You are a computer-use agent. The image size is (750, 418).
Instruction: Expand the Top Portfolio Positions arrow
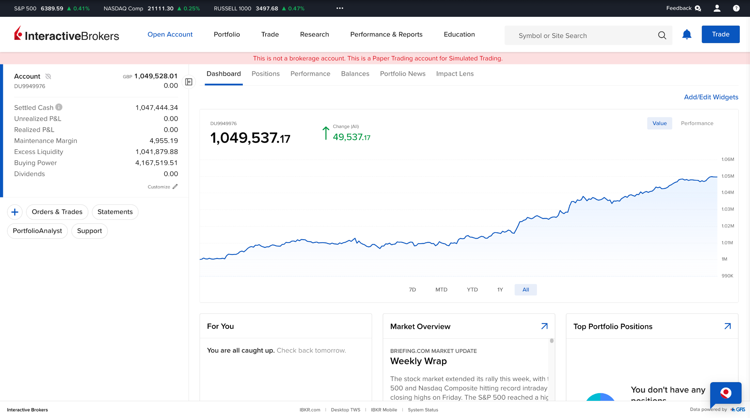(x=728, y=326)
